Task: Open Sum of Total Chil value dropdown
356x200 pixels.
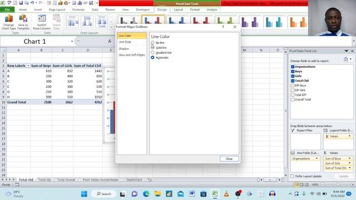Action: (x=349, y=168)
